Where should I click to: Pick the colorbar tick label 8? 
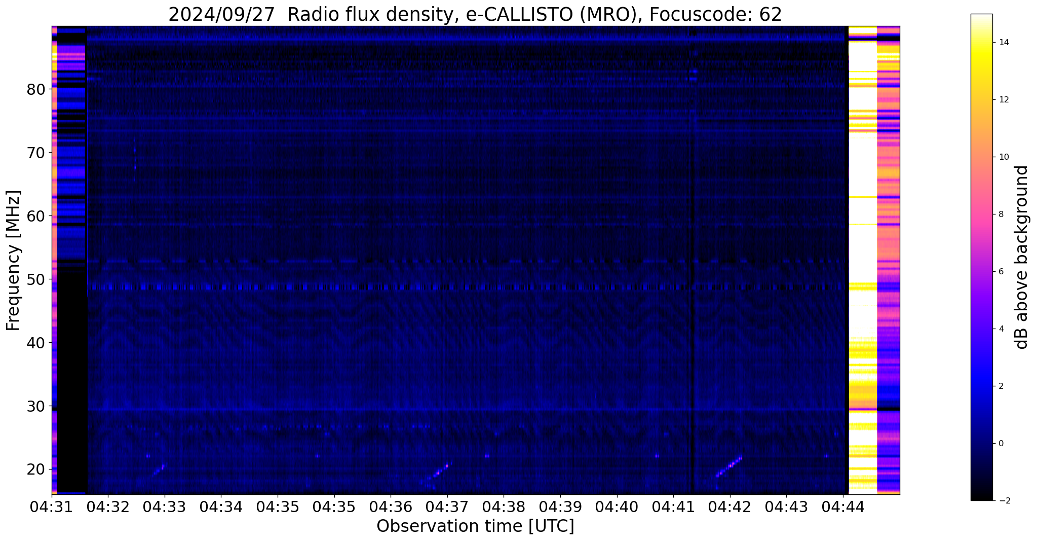click(1000, 214)
